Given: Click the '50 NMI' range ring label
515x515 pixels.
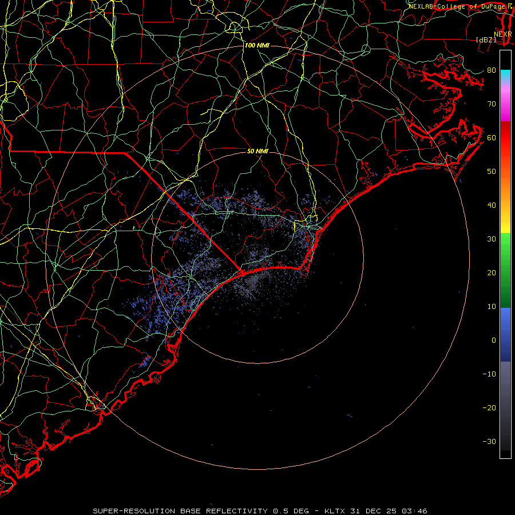Looking at the screenshot, I should tap(258, 151).
